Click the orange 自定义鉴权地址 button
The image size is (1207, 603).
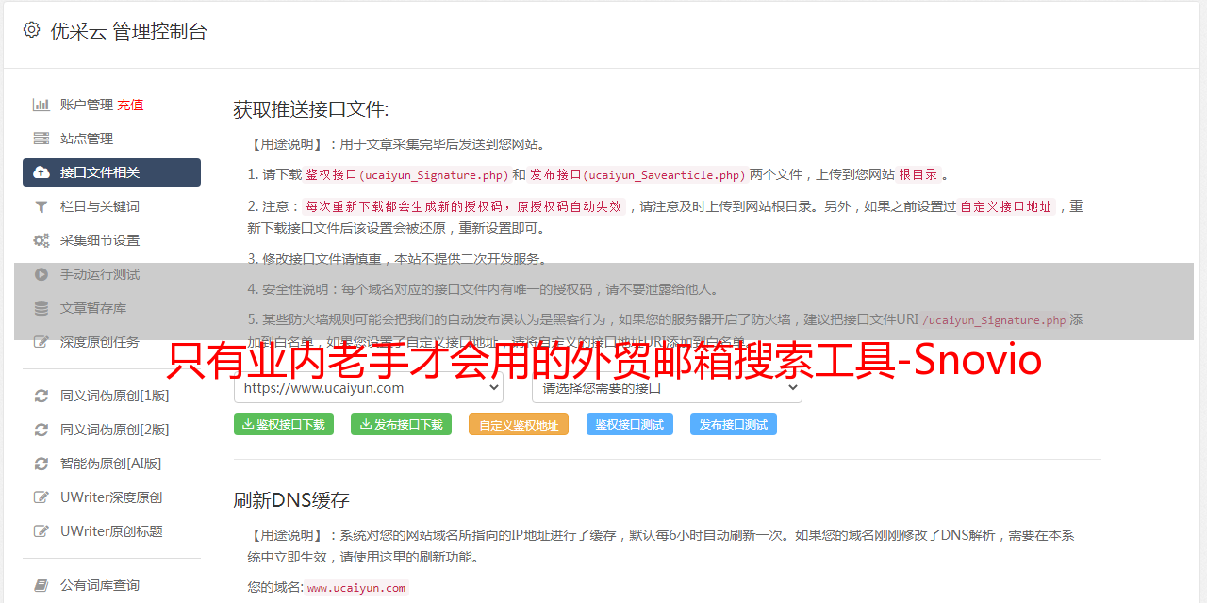click(x=519, y=424)
